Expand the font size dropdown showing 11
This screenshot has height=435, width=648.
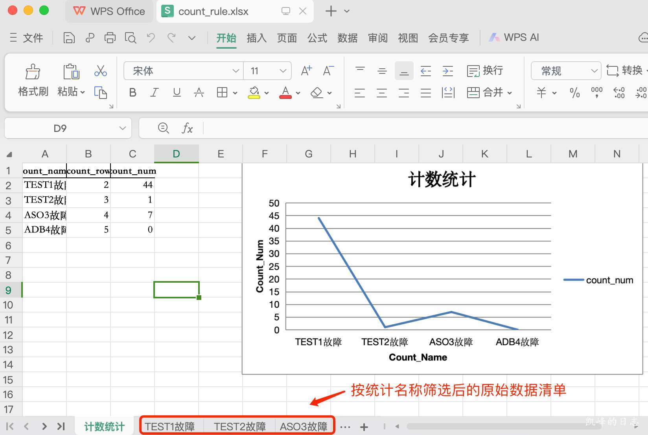coord(283,71)
